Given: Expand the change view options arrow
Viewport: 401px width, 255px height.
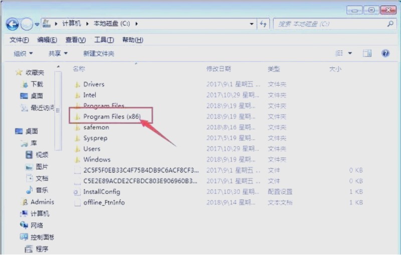Looking at the screenshot, I should [350, 53].
